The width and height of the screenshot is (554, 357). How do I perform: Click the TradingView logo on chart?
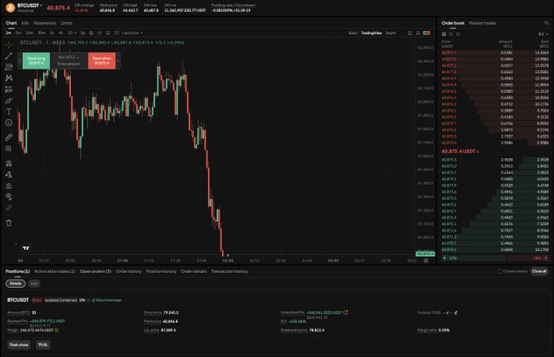click(26, 249)
